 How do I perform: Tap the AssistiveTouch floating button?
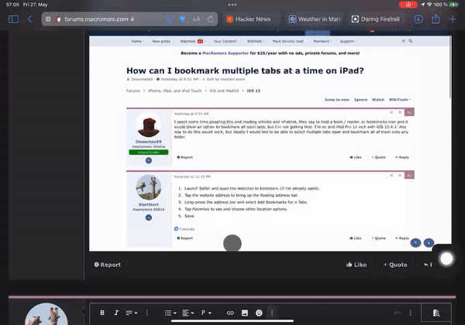click(x=446, y=259)
